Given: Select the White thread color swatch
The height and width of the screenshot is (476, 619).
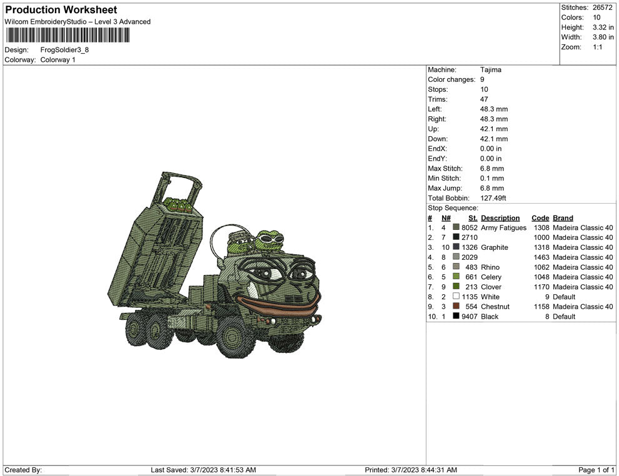Looking at the screenshot, I should pyautogui.click(x=456, y=297).
